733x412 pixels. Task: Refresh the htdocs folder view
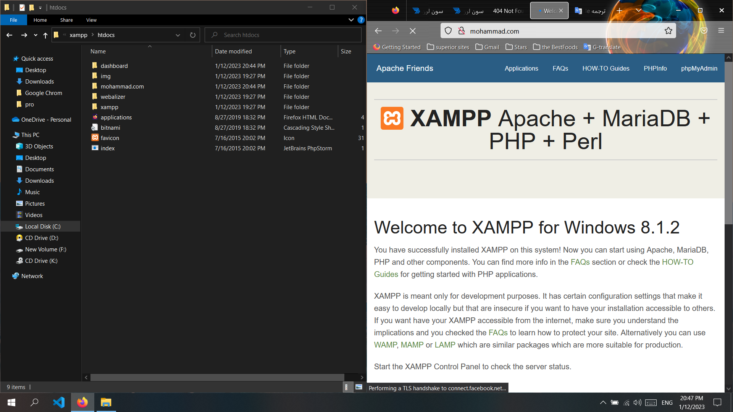(x=193, y=35)
